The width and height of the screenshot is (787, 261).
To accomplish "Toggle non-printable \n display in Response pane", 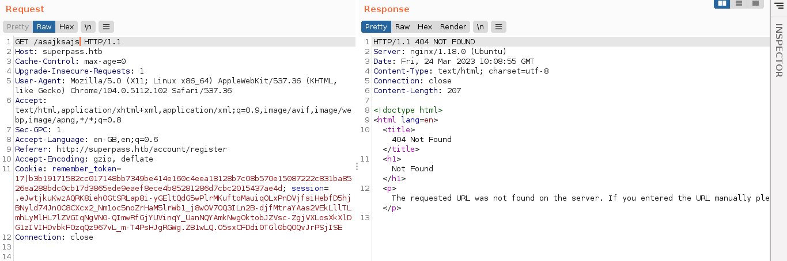I will [480, 26].
